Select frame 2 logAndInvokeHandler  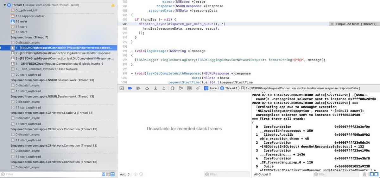pos(62,53)
